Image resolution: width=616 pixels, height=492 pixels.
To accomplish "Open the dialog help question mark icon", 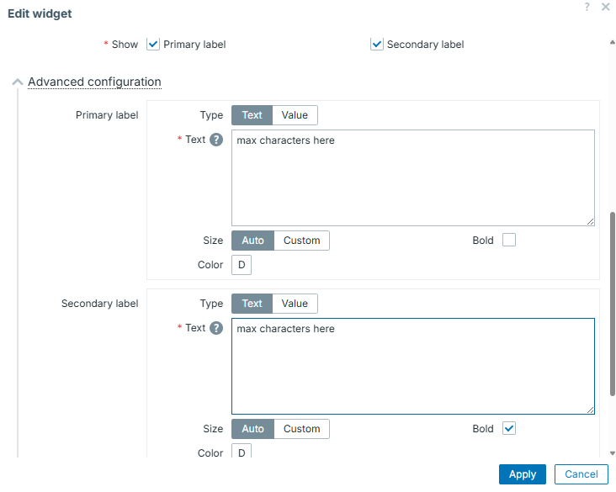I will [587, 7].
